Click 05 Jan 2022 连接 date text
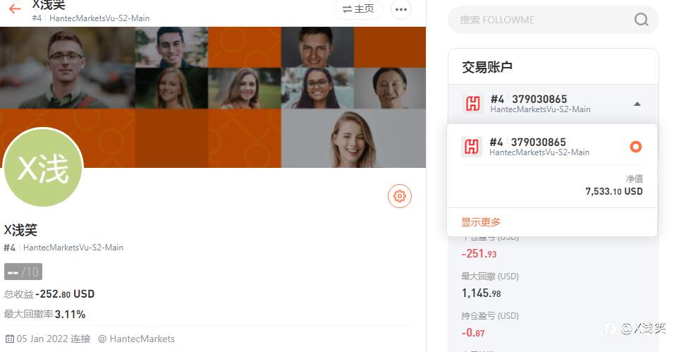 [x=54, y=339]
